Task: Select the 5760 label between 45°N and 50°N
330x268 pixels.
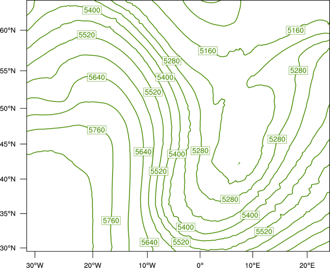Action: coord(97,130)
